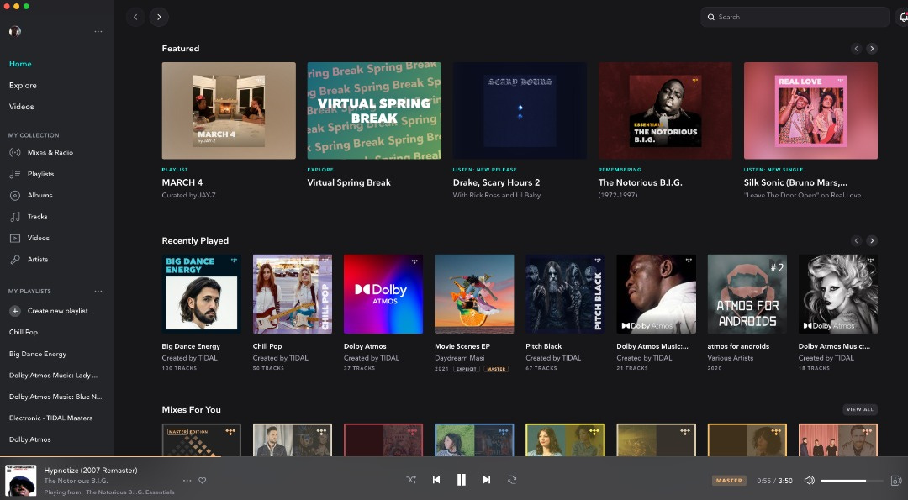Open the play queue icon
The image size is (908, 500).
(896, 481)
